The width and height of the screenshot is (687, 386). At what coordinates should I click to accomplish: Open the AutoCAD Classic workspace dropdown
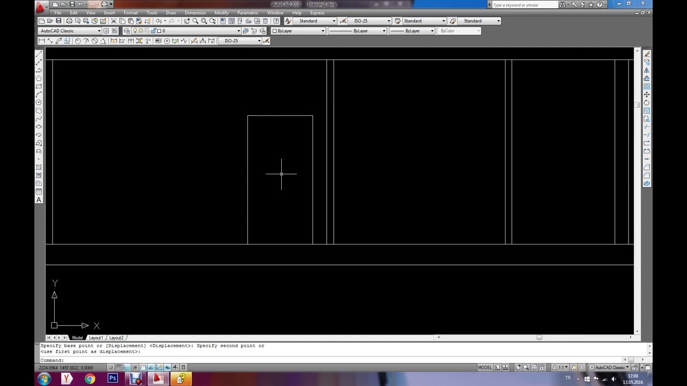click(70, 31)
